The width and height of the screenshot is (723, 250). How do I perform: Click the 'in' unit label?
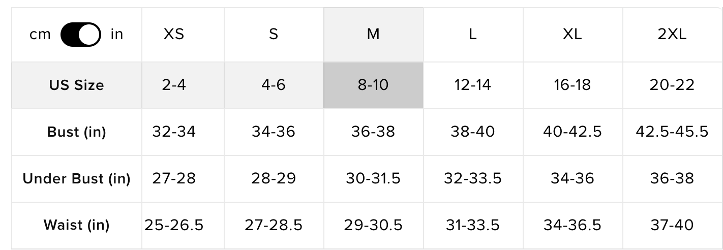click(x=117, y=35)
